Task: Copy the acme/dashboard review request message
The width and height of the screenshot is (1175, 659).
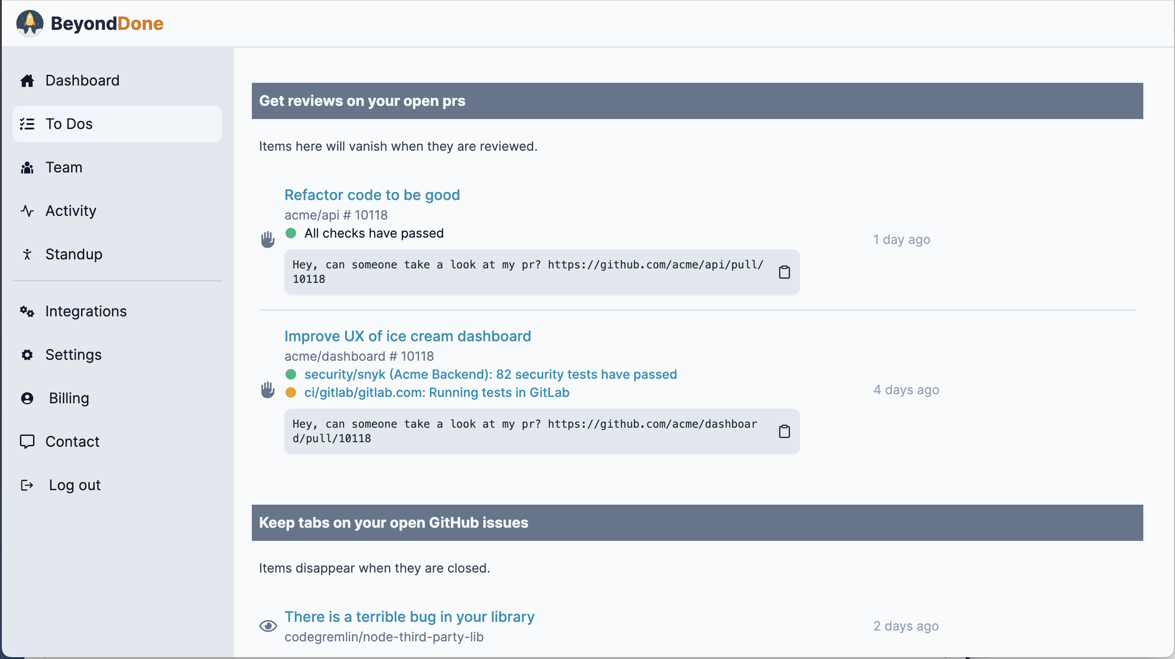Action: (784, 431)
